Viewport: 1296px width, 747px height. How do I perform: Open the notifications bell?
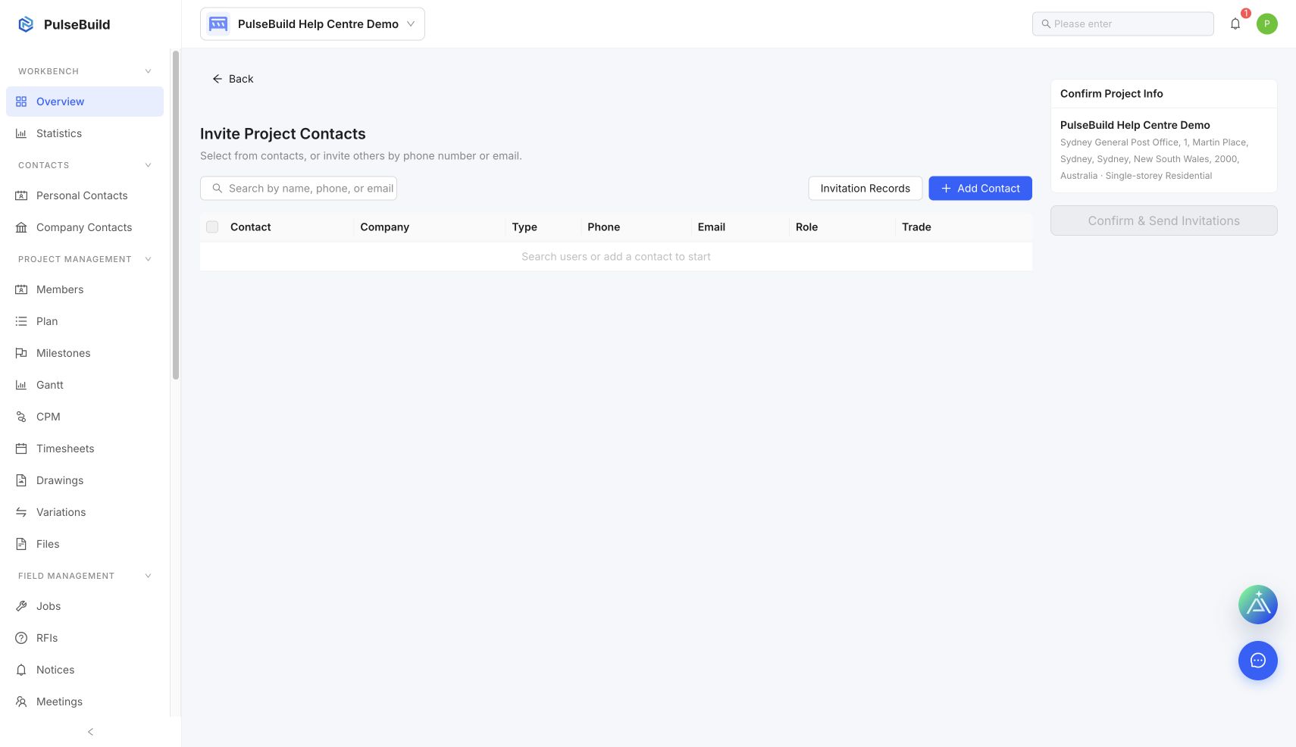pyautogui.click(x=1235, y=23)
